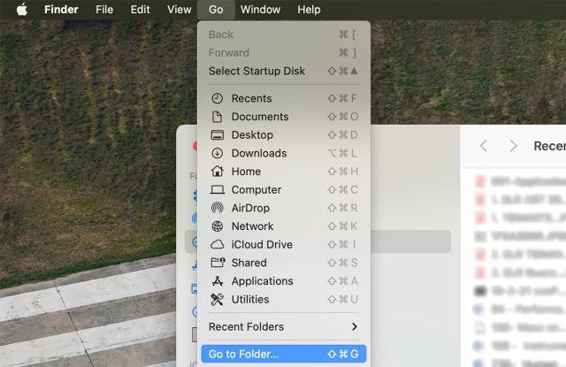Image resolution: width=566 pixels, height=367 pixels.
Task: Go back with Finder's left chevron
Action: [x=484, y=146]
